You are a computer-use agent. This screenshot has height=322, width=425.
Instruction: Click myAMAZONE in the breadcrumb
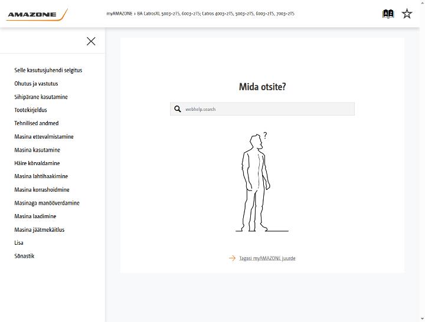coord(119,14)
